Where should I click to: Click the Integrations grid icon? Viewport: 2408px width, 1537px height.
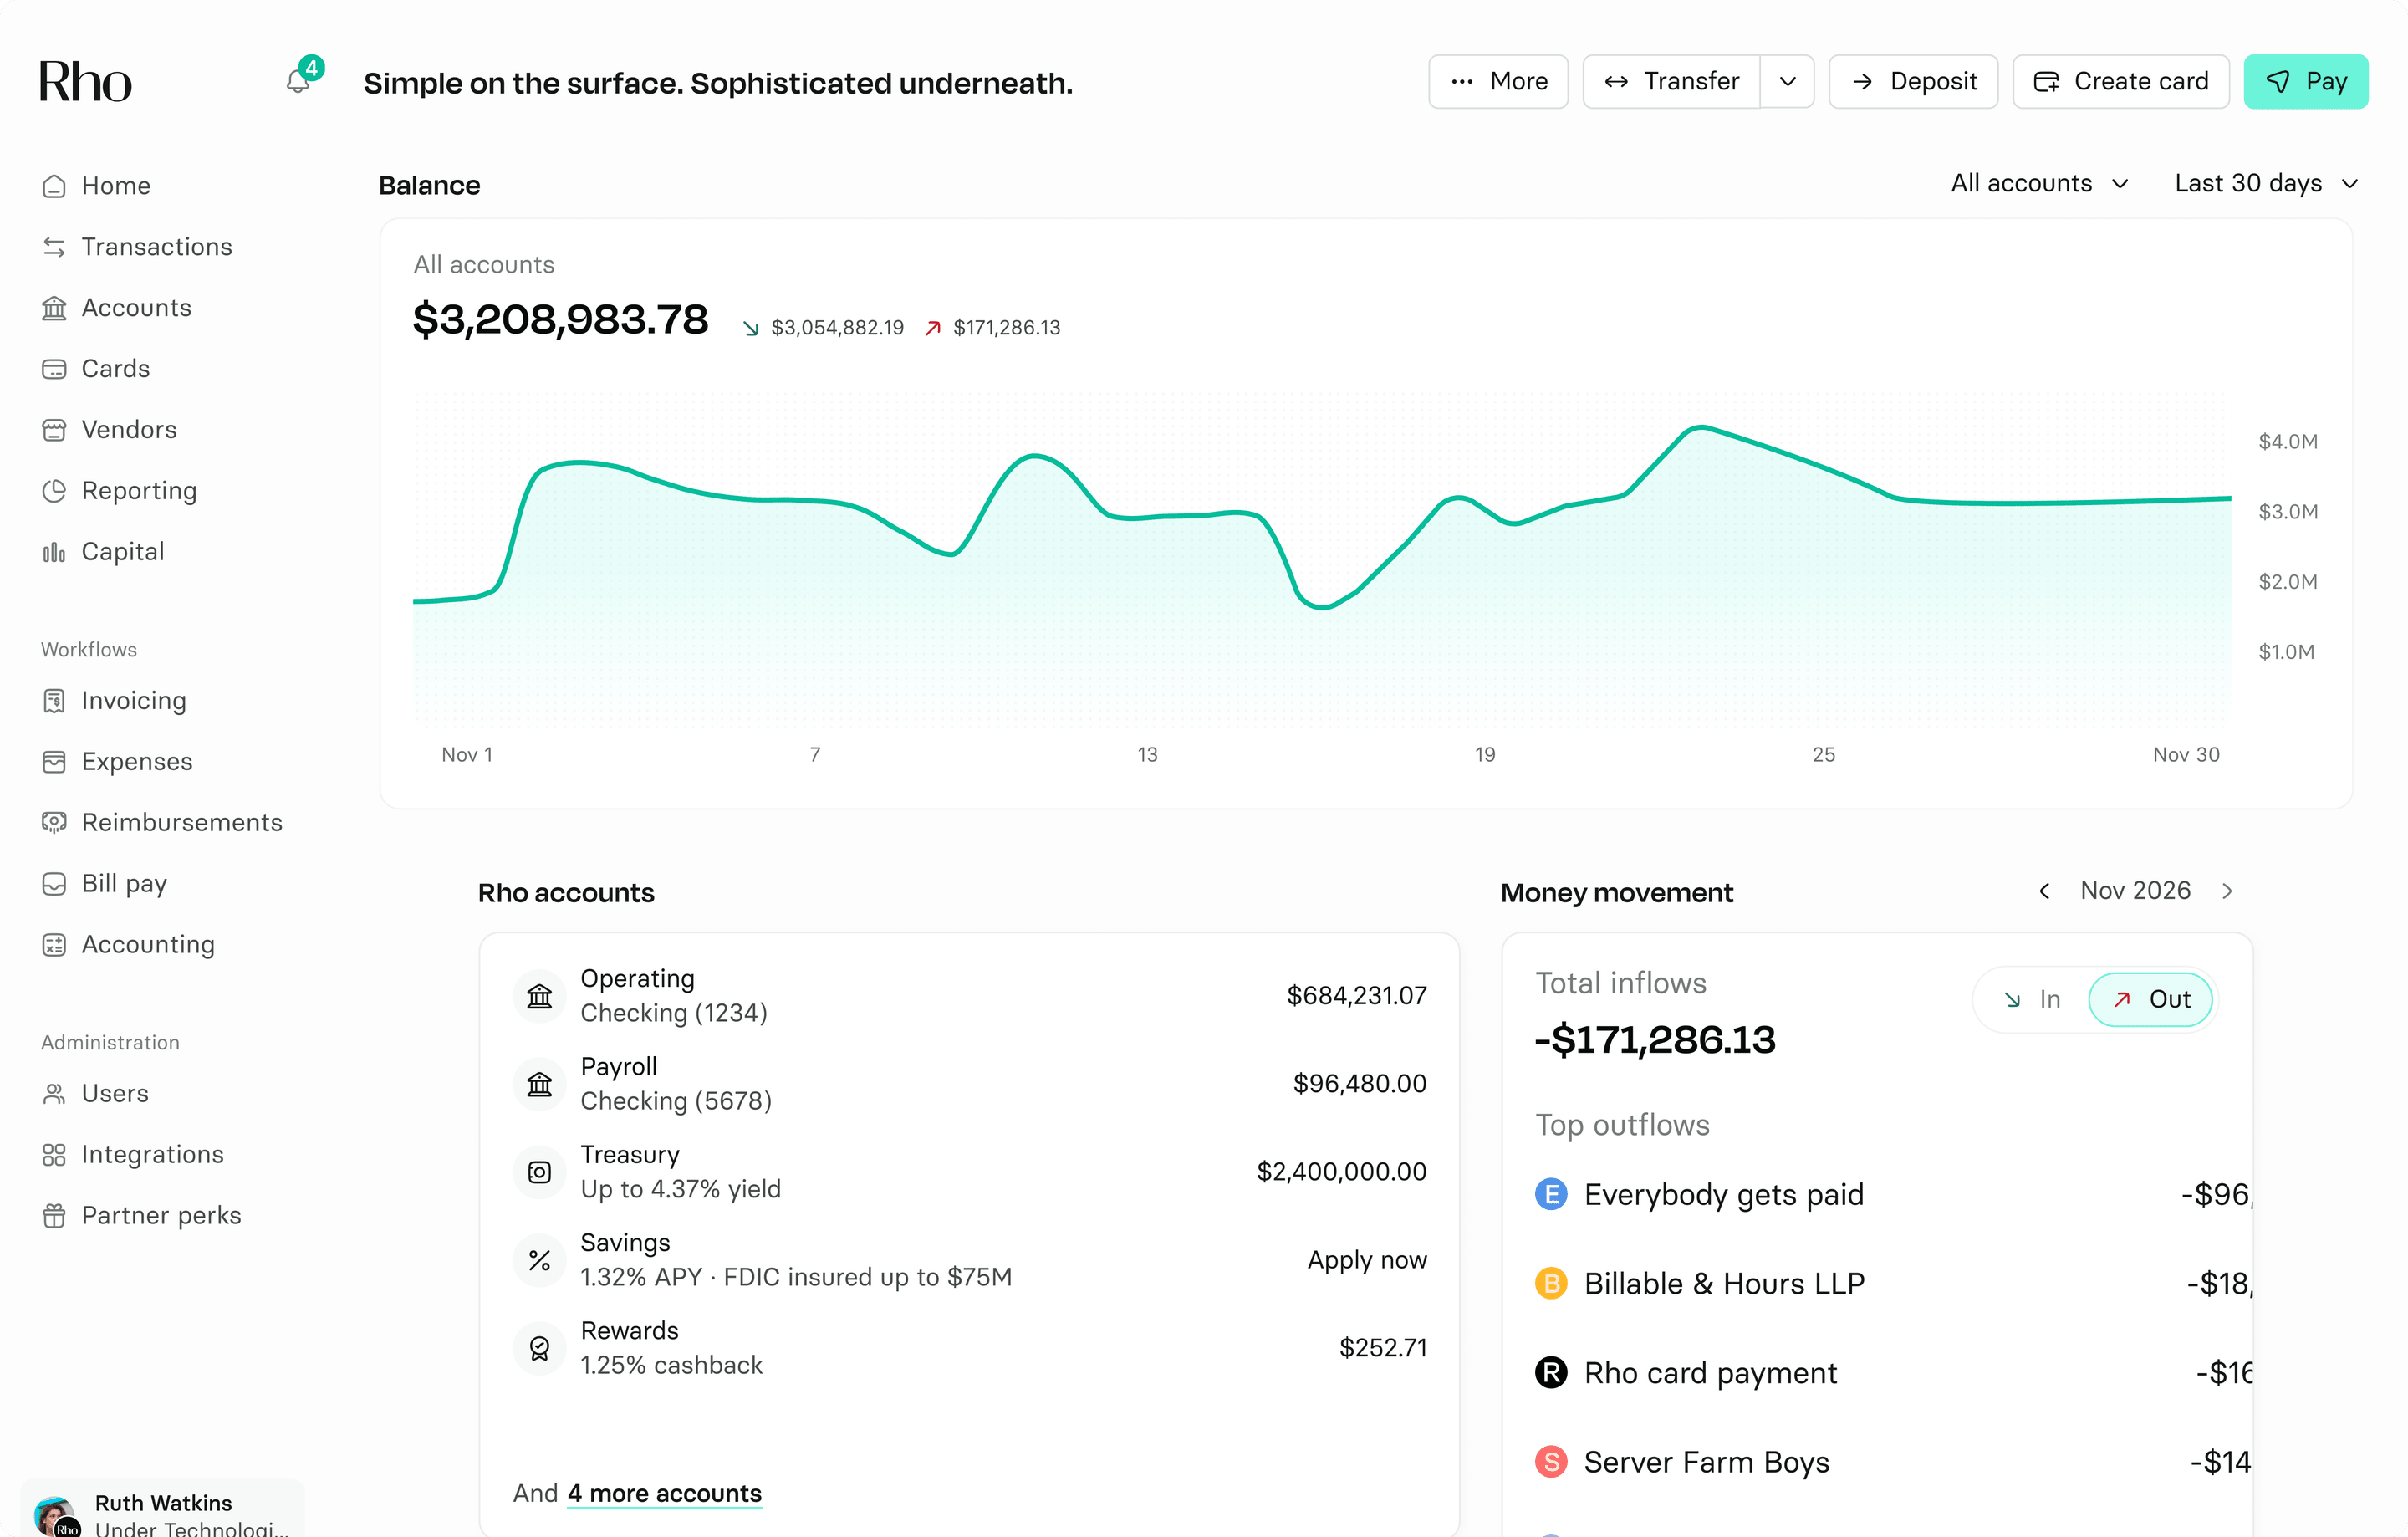point(54,1155)
